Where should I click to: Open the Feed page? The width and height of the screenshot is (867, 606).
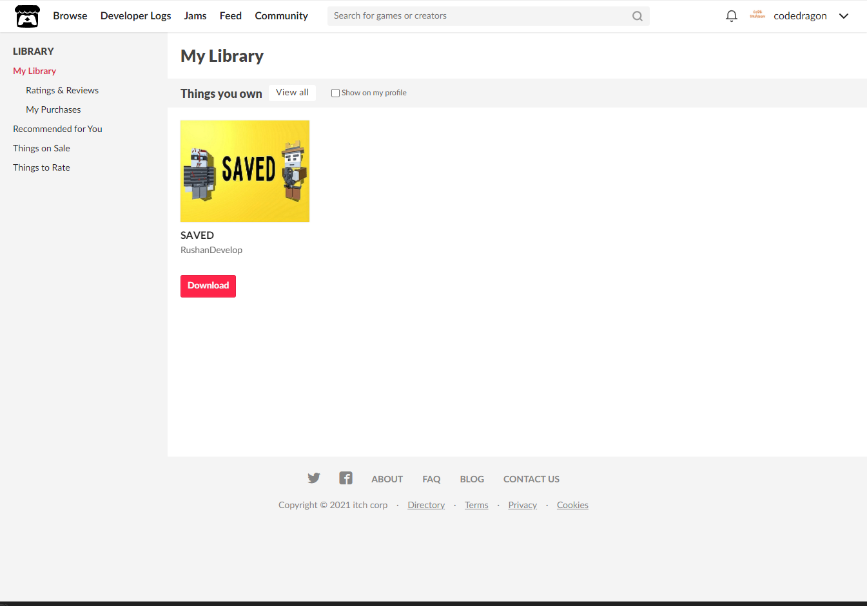point(231,15)
